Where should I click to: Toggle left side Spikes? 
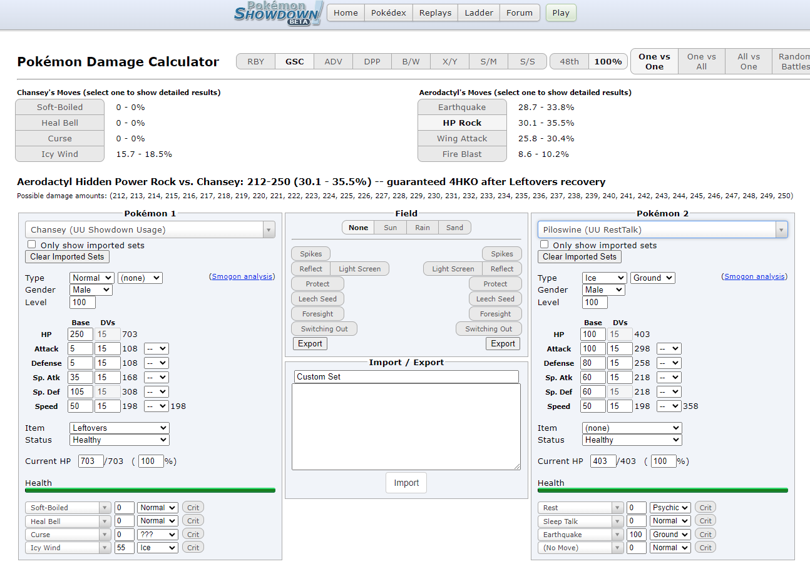click(x=310, y=254)
